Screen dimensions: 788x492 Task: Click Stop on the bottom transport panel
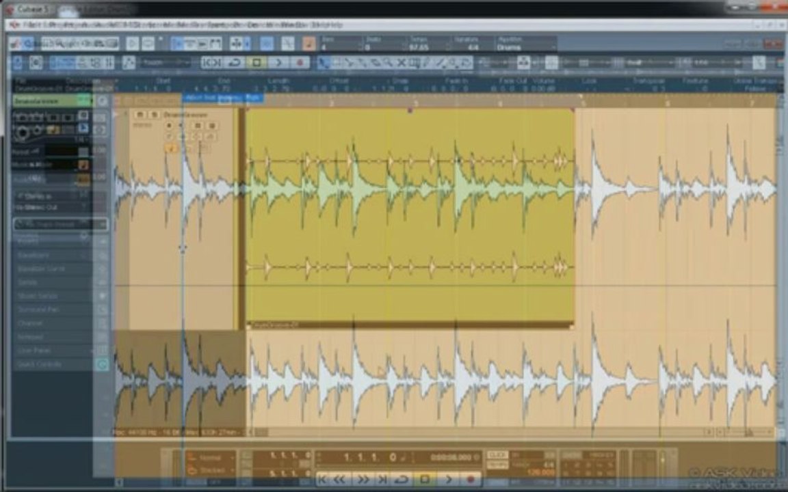[x=425, y=480]
